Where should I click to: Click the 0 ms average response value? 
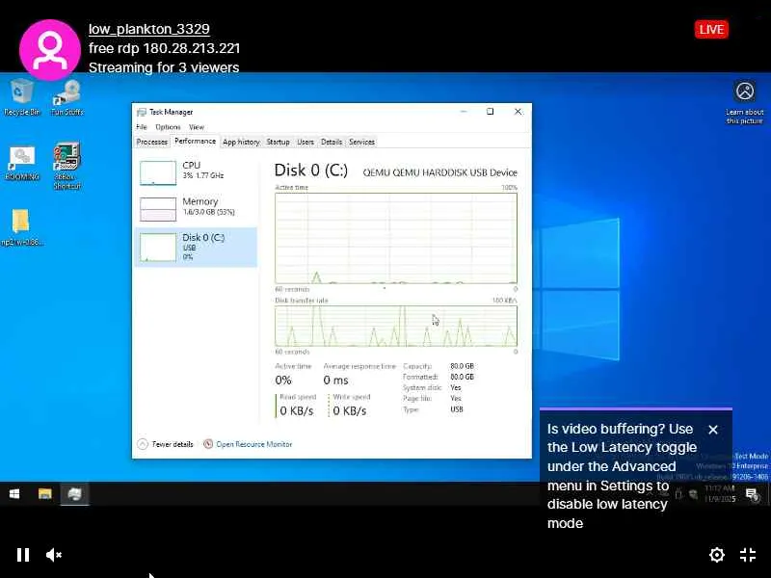click(x=335, y=381)
